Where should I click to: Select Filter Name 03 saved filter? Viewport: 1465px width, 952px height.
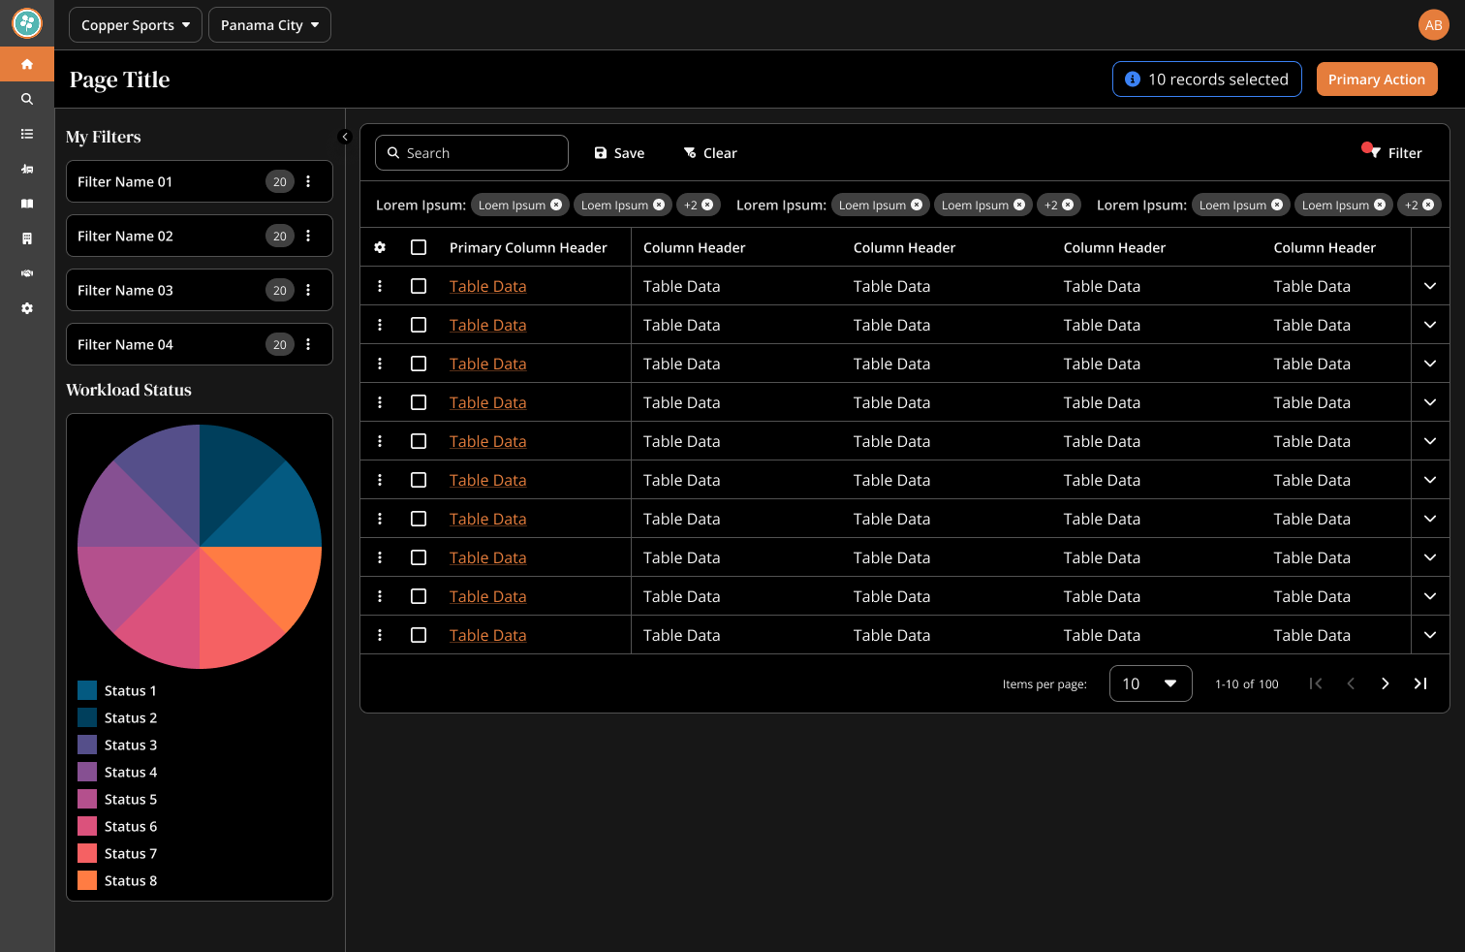pyautogui.click(x=165, y=291)
